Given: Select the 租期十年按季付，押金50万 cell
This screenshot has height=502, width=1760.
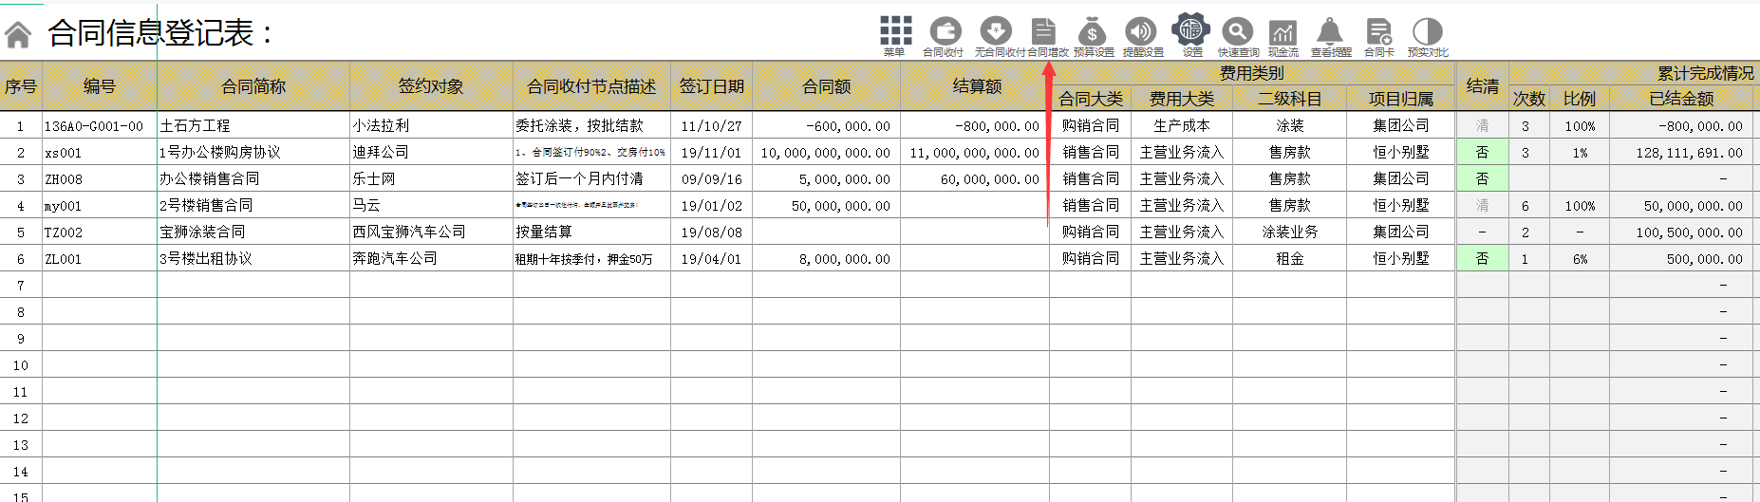Looking at the screenshot, I should (591, 258).
